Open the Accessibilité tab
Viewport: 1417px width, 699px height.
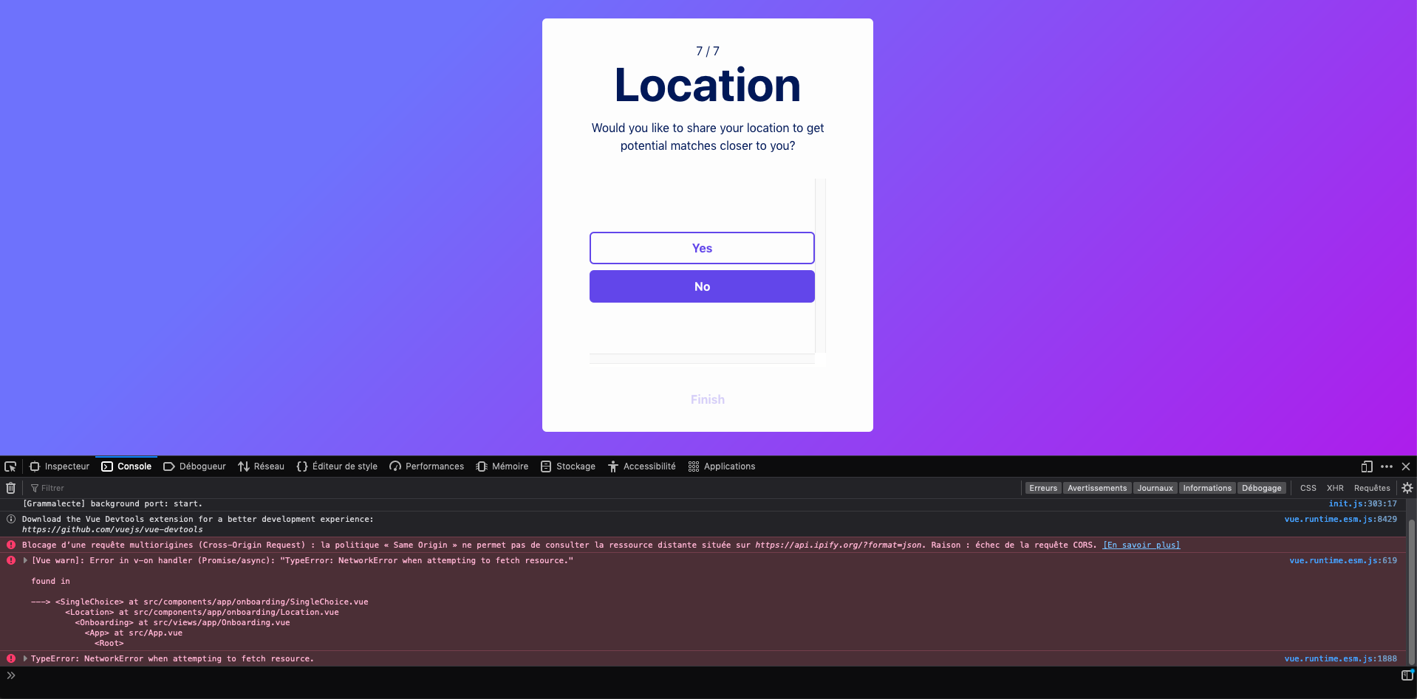coord(641,466)
